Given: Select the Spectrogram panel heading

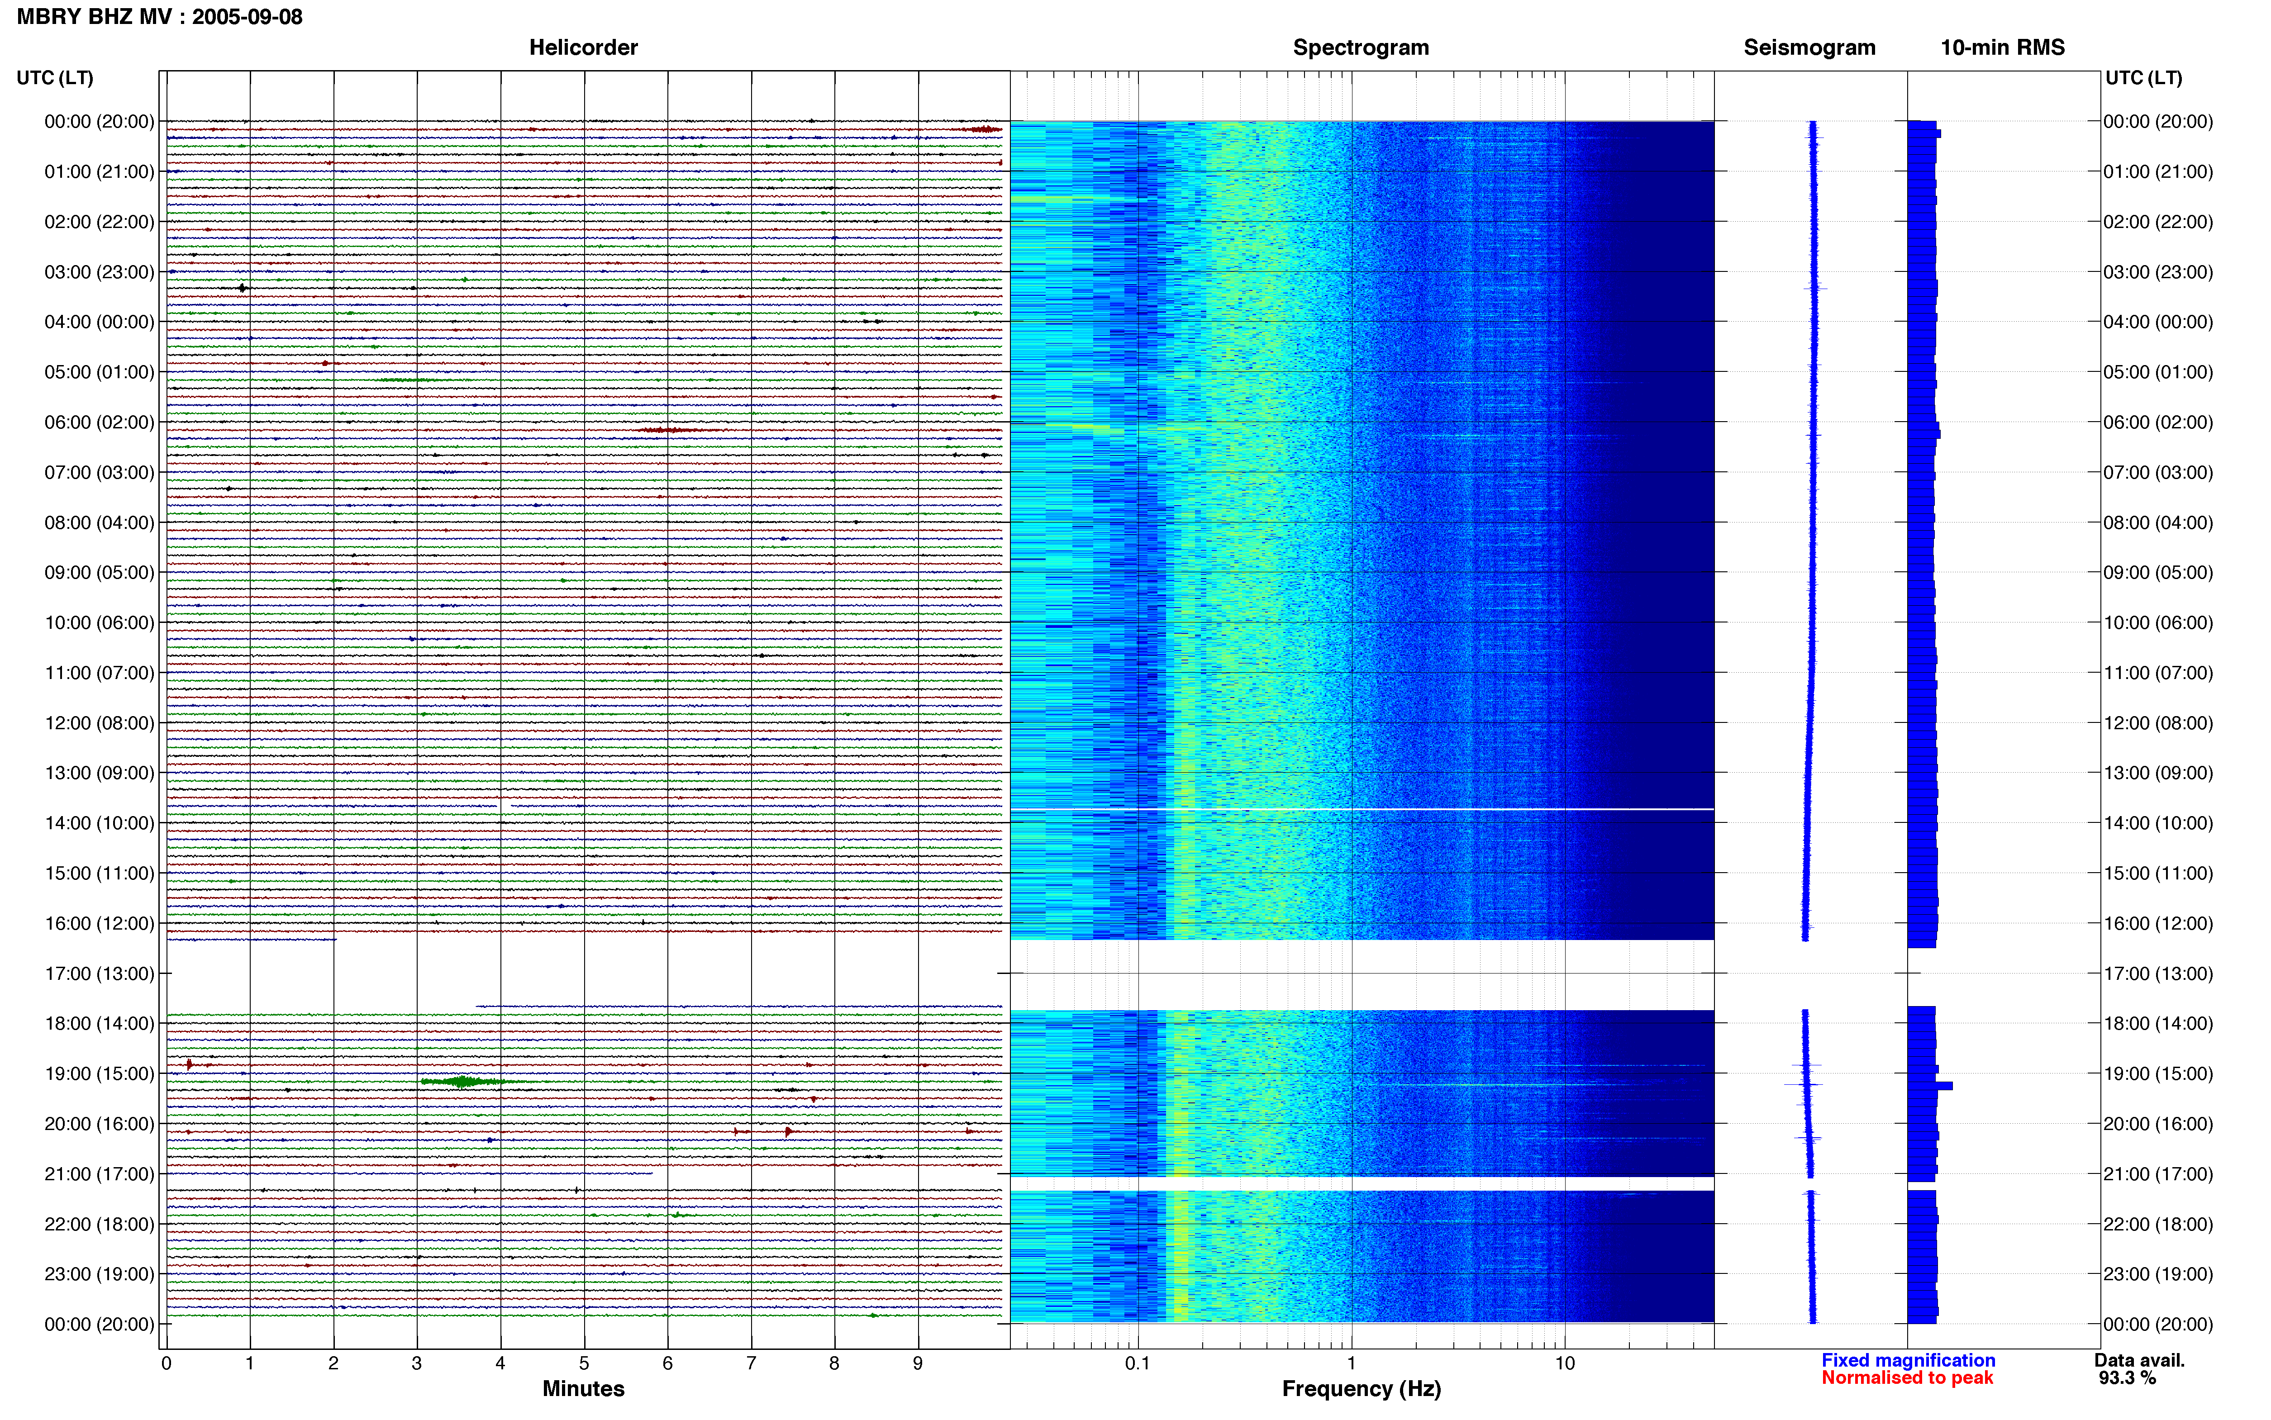Looking at the screenshot, I should point(1361,48).
